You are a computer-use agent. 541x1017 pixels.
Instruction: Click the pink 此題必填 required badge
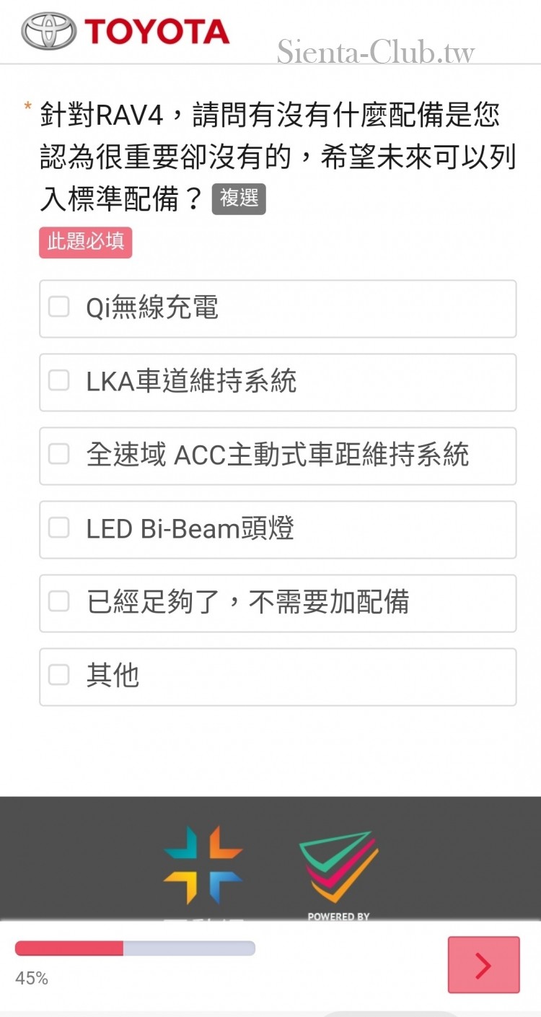point(86,243)
